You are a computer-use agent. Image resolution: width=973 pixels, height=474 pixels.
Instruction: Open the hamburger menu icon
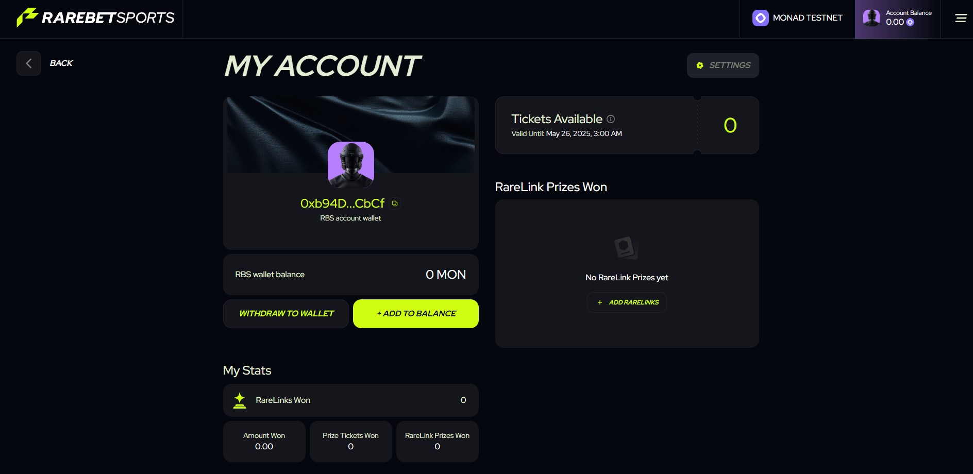[x=961, y=19]
